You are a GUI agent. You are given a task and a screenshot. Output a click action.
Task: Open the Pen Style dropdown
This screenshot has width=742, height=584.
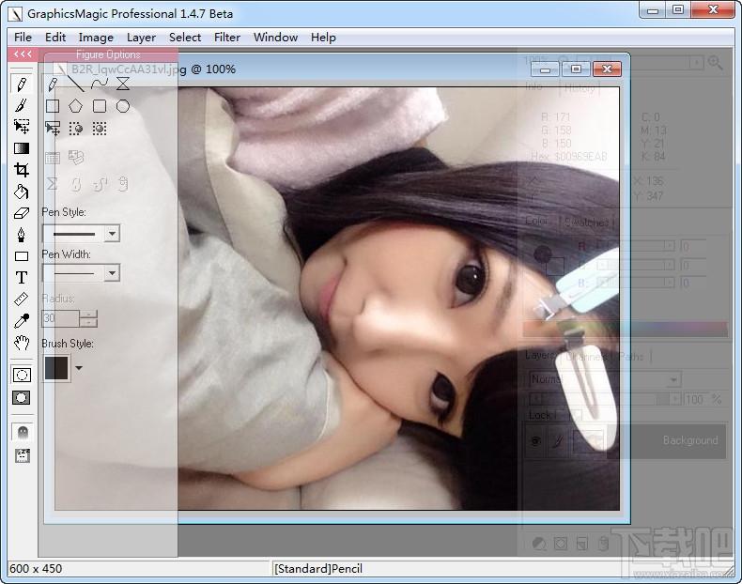tap(112, 234)
